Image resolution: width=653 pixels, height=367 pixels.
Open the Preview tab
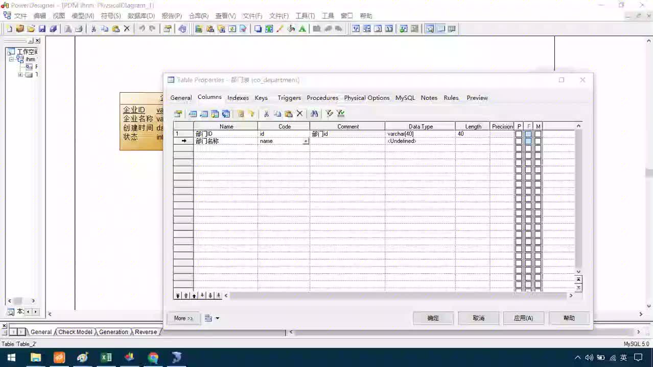click(477, 98)
